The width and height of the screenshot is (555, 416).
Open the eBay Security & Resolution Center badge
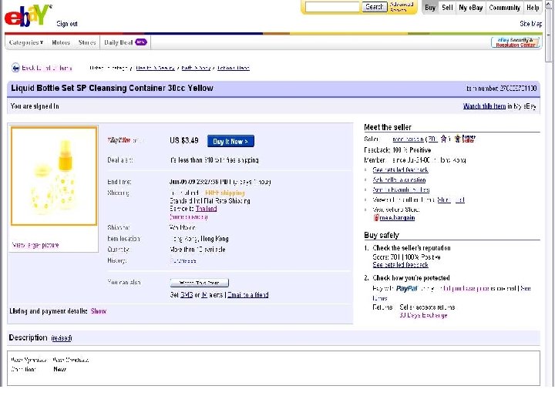tap(515, 42)
